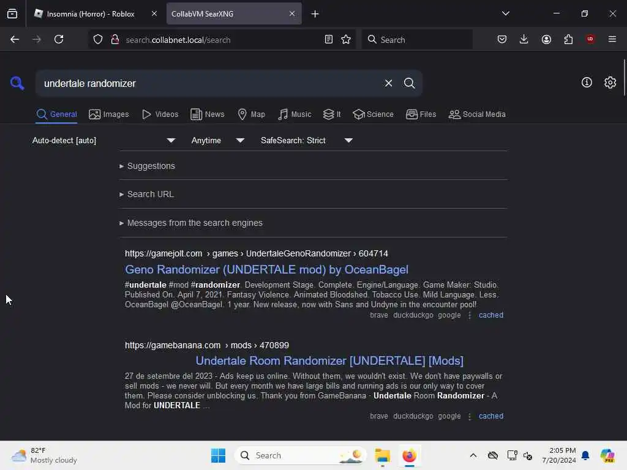The width and height of the screenshot is (627, 470).
Task: Open cached version of Geno Randomizer result
Action: [490, 315]
